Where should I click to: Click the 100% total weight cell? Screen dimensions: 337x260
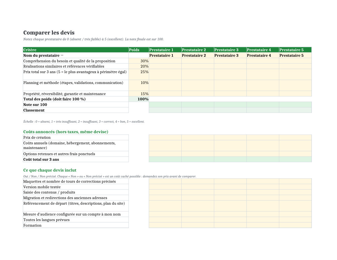click(x=139, y=99)
